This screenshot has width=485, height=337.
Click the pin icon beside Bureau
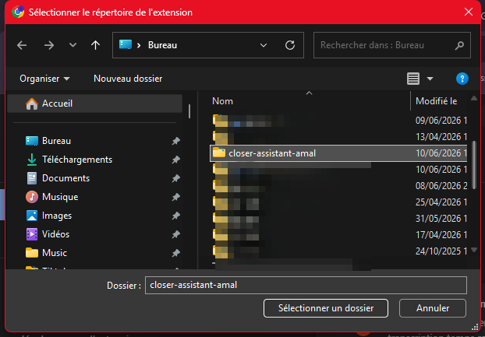176,142
